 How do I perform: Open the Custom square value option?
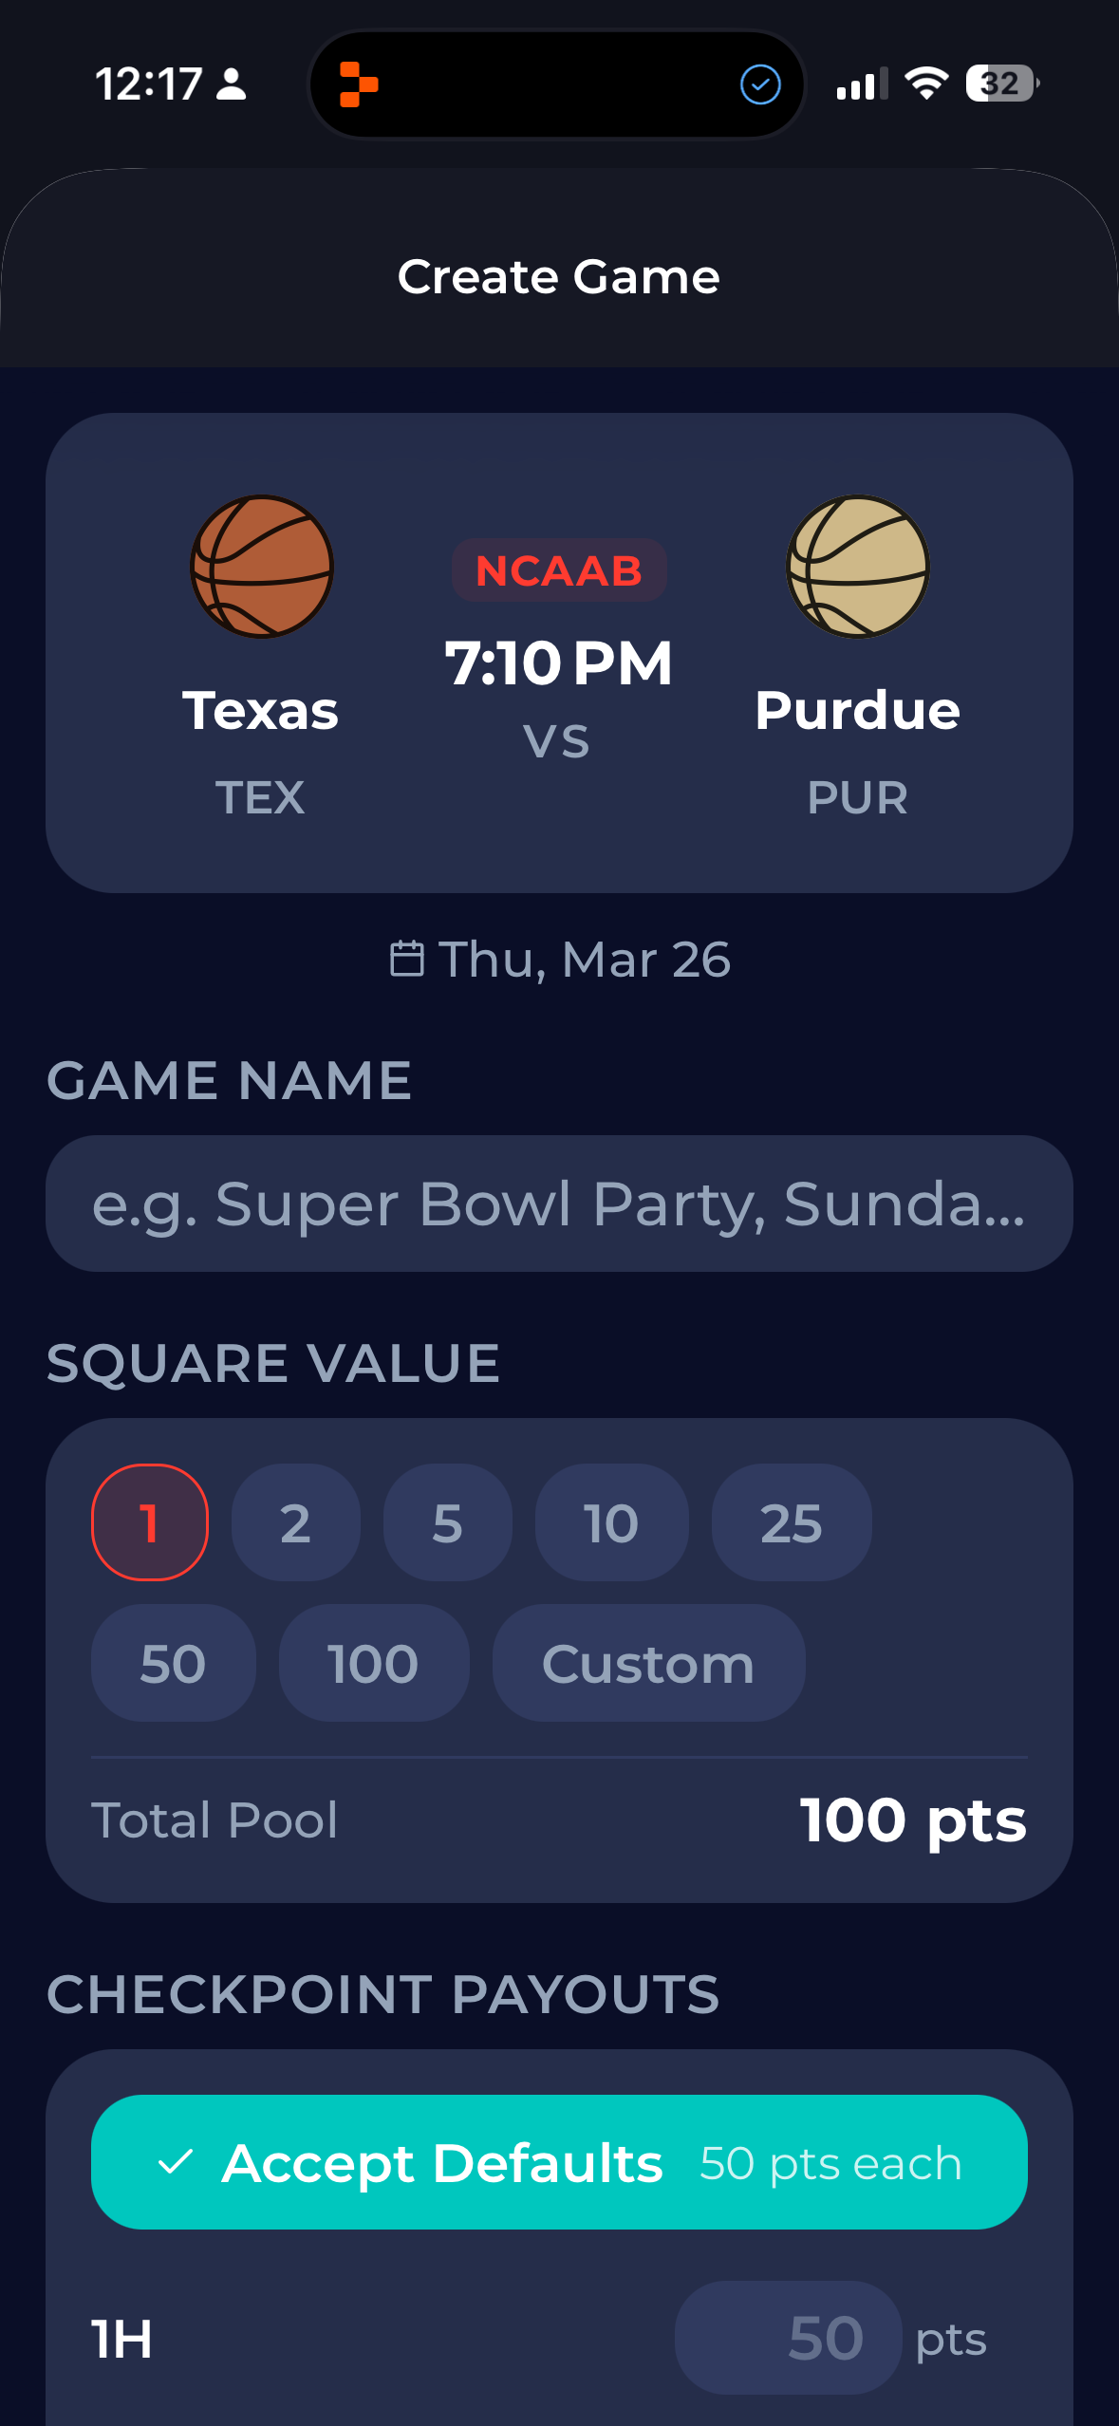648,1663
